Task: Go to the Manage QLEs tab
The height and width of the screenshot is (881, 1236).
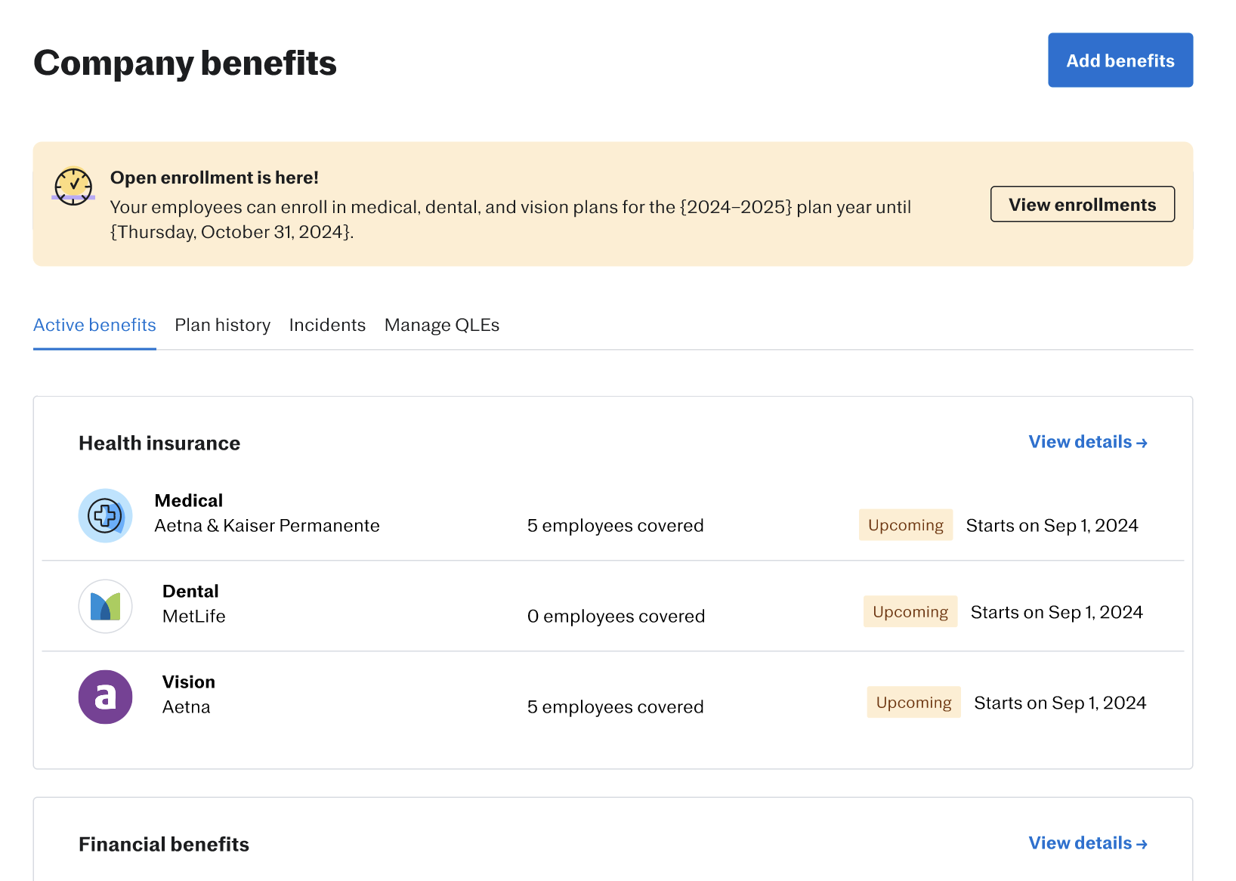Action: [441, 325]
